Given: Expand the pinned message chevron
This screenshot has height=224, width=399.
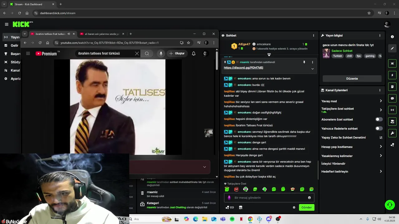Looking at the screenshot, I should pyautogui.click(x=312, y=69).
